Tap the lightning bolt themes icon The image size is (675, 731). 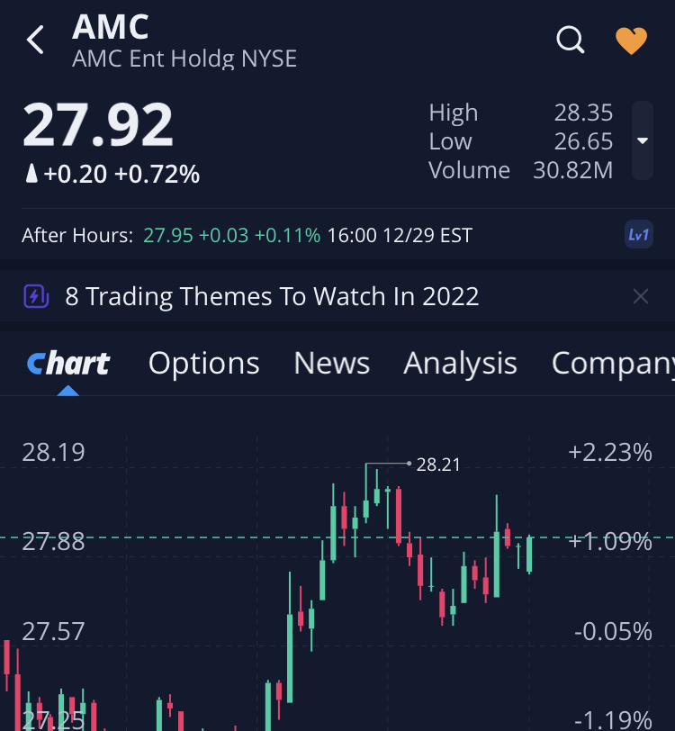coord(36,296)
